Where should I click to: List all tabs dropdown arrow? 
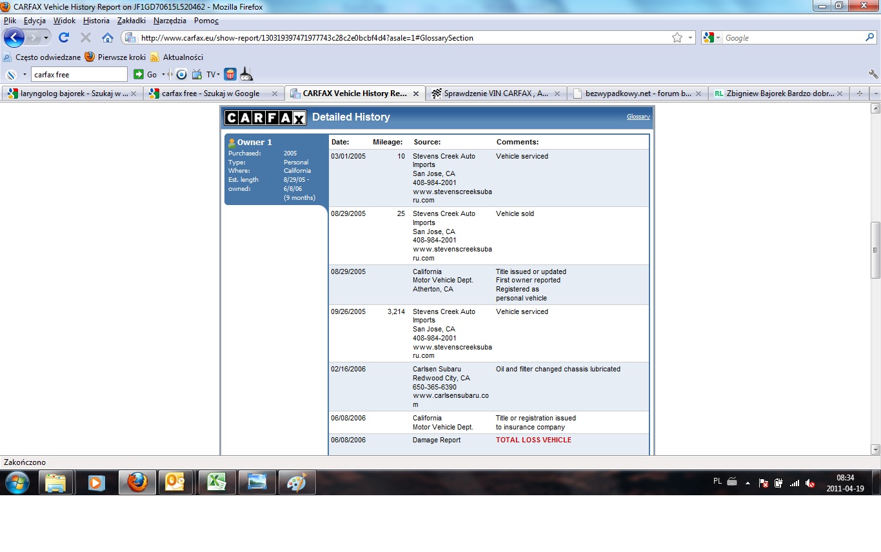click(875, 94)
